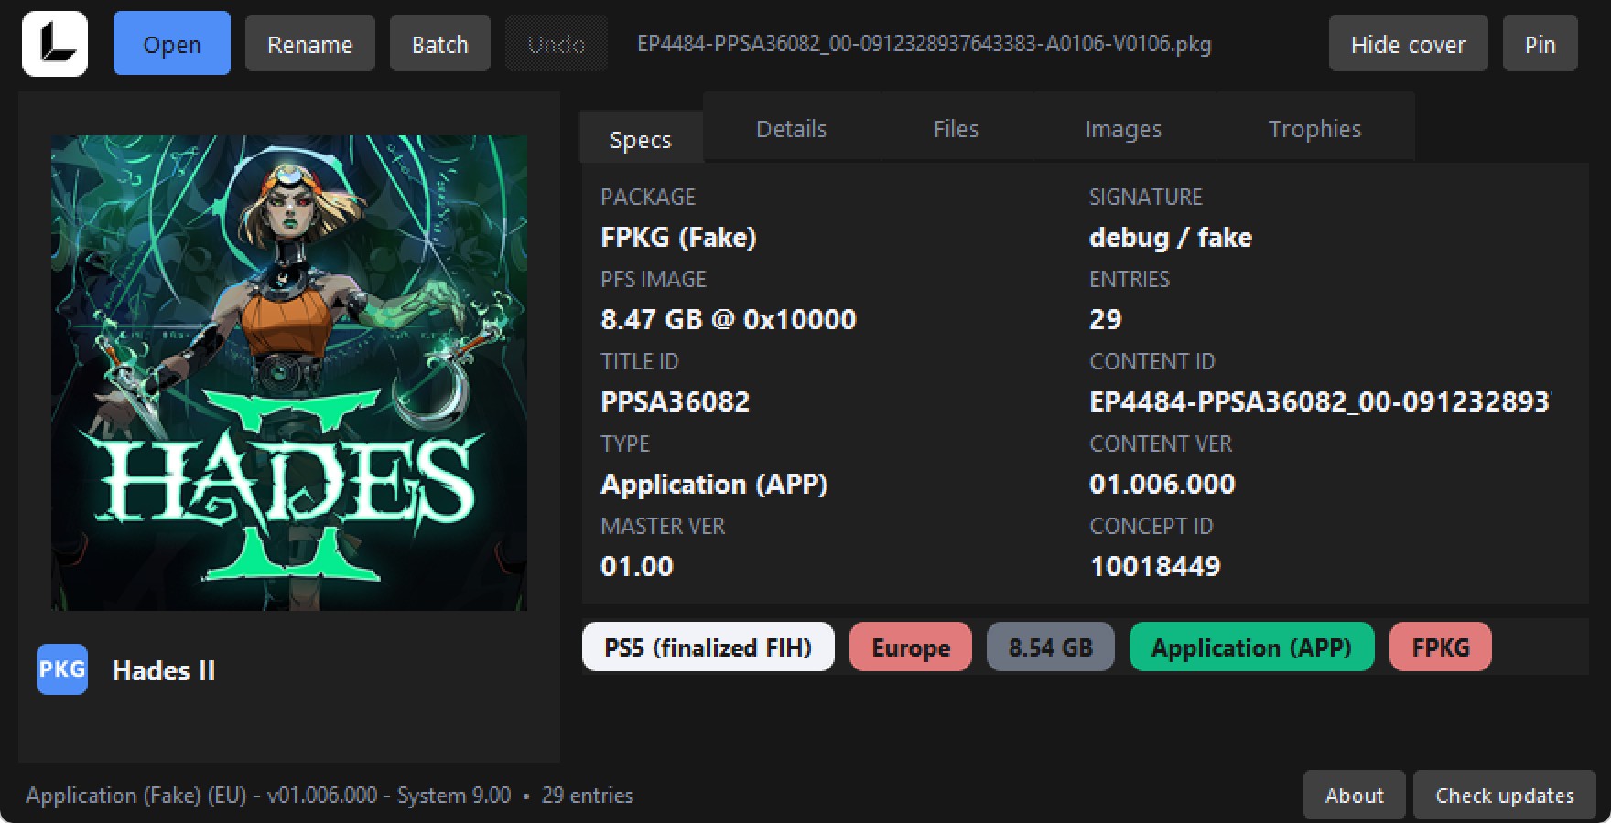Image resolution: width=1611 pixels, height=823 pixels.
Task: Click the Hades II cover art
Action: point(289,373)
